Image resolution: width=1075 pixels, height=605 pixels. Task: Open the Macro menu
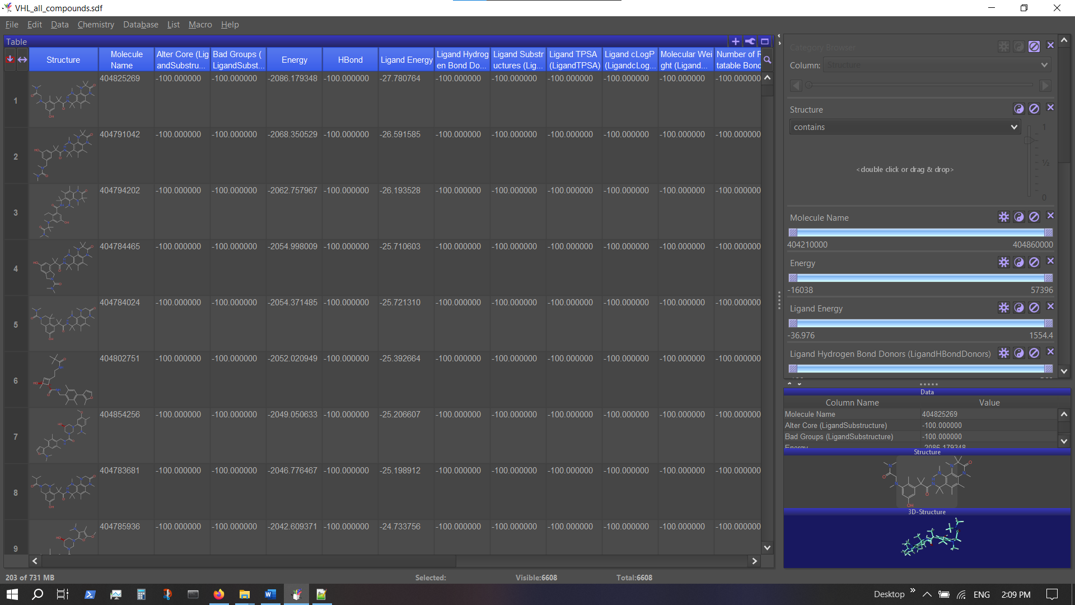point(200,25)
